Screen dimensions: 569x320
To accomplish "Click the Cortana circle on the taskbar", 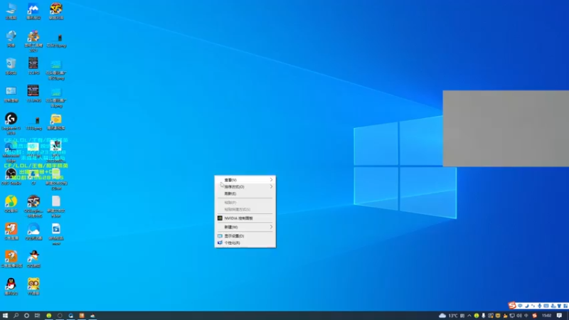I will tap(26, 316).
